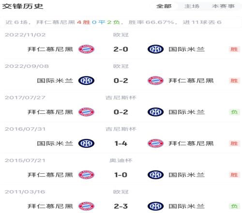Switch to the 本赛事 tab
The width and height of the screenshot is (242, 213).
point(223,6)
